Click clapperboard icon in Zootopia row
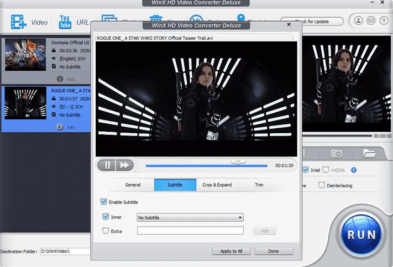This screenshot has width=393, height=267. pos(54,50)
